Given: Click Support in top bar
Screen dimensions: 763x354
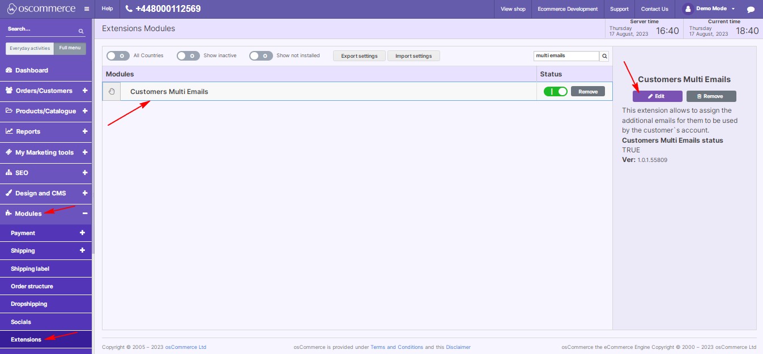Looking at the screenshot, I should coord(619,9).
